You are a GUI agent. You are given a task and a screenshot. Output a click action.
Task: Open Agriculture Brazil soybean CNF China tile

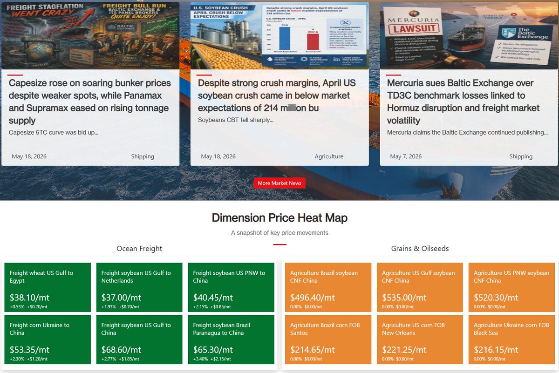(x=328, y=287)
